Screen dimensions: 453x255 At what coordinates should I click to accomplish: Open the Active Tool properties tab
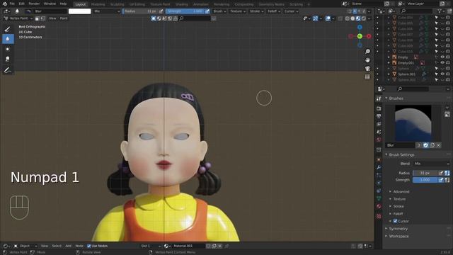tap(379, 98)
